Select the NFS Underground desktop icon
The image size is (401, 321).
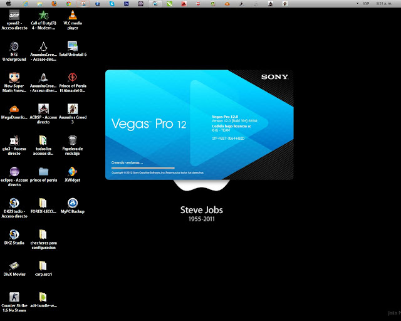14,51
